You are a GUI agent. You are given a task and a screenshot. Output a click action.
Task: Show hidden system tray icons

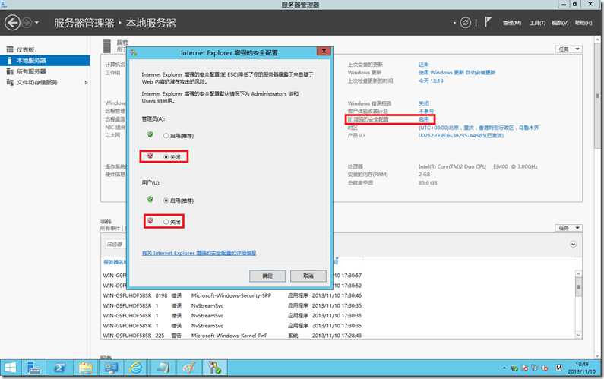[x=504, y=368]
